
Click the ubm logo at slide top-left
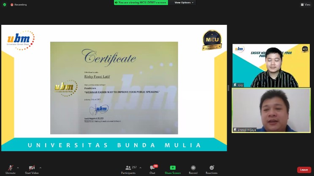[x=21, y=40]
